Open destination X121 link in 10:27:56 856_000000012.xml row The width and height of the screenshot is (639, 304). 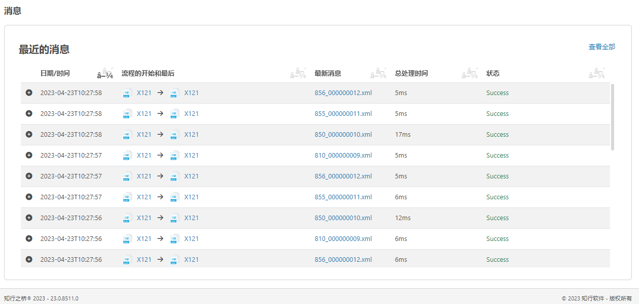(x=191, y=260)
